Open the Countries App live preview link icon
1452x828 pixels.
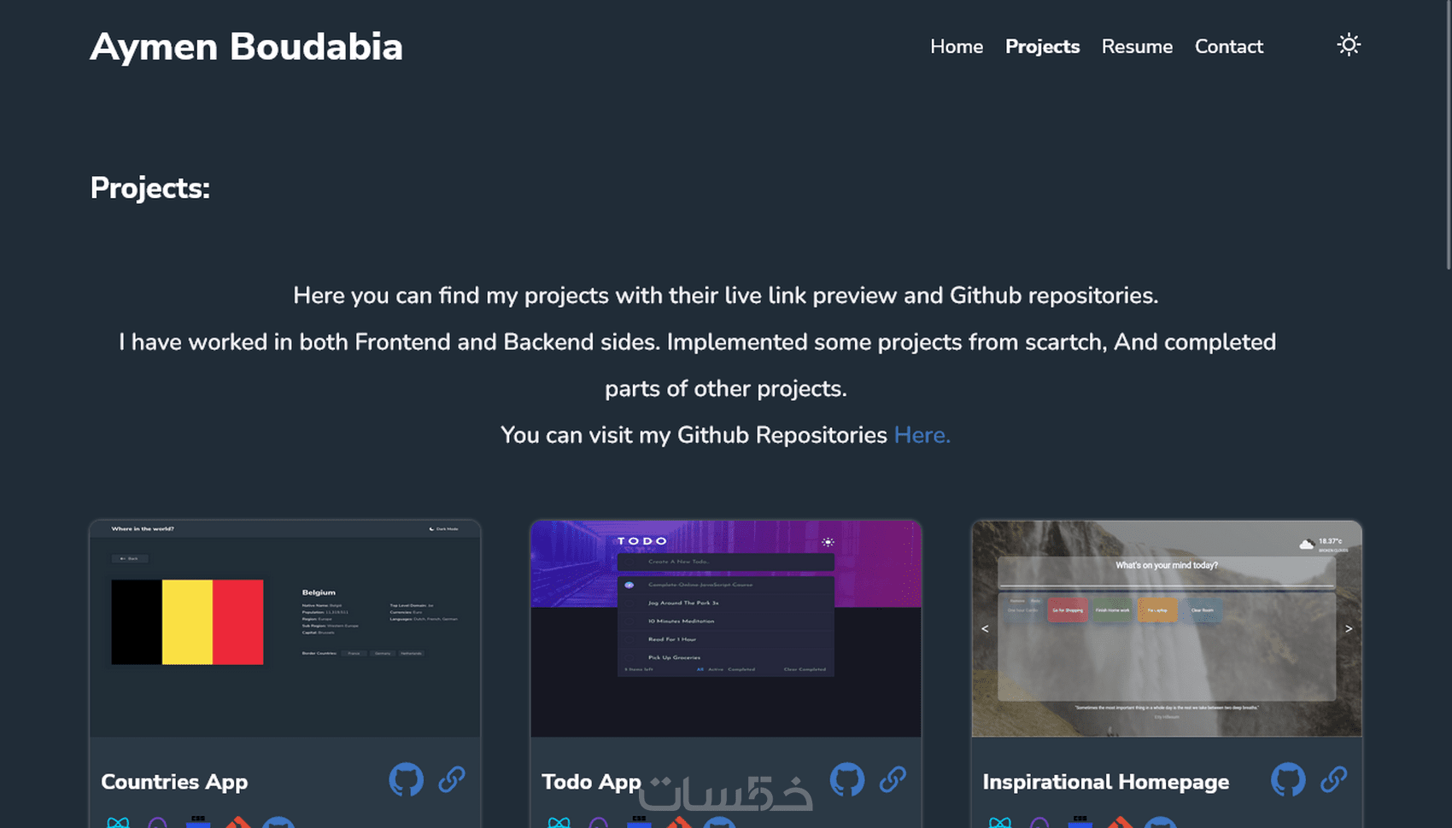452,779
